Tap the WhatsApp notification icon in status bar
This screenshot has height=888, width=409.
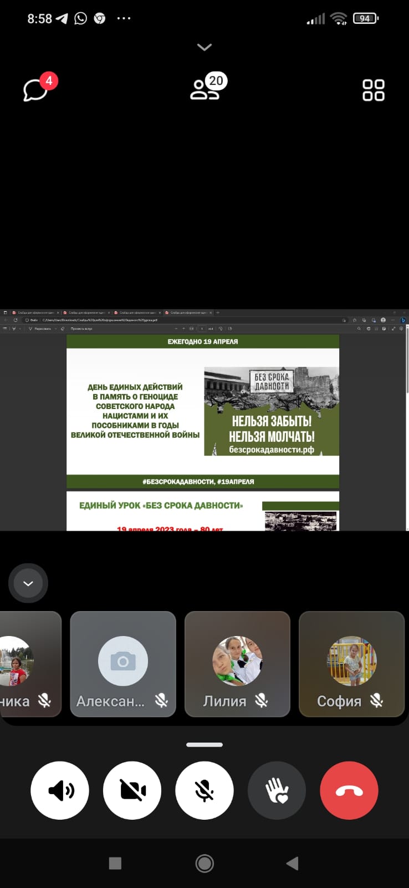point(81,18)
